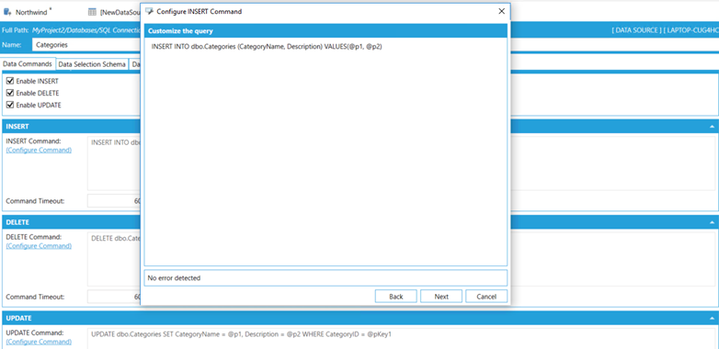Click the DELETE dbo.Categories command text box

114,259
